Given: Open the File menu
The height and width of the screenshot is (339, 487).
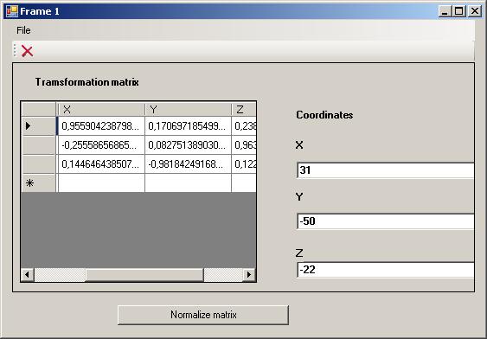Looking at the screenshot, I should [x=23, y=30].
